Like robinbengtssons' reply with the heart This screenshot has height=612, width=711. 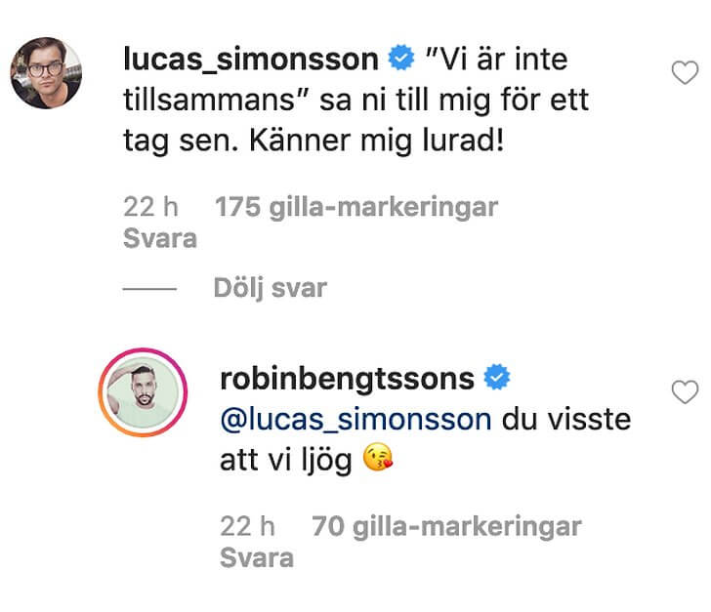point(686,393)
